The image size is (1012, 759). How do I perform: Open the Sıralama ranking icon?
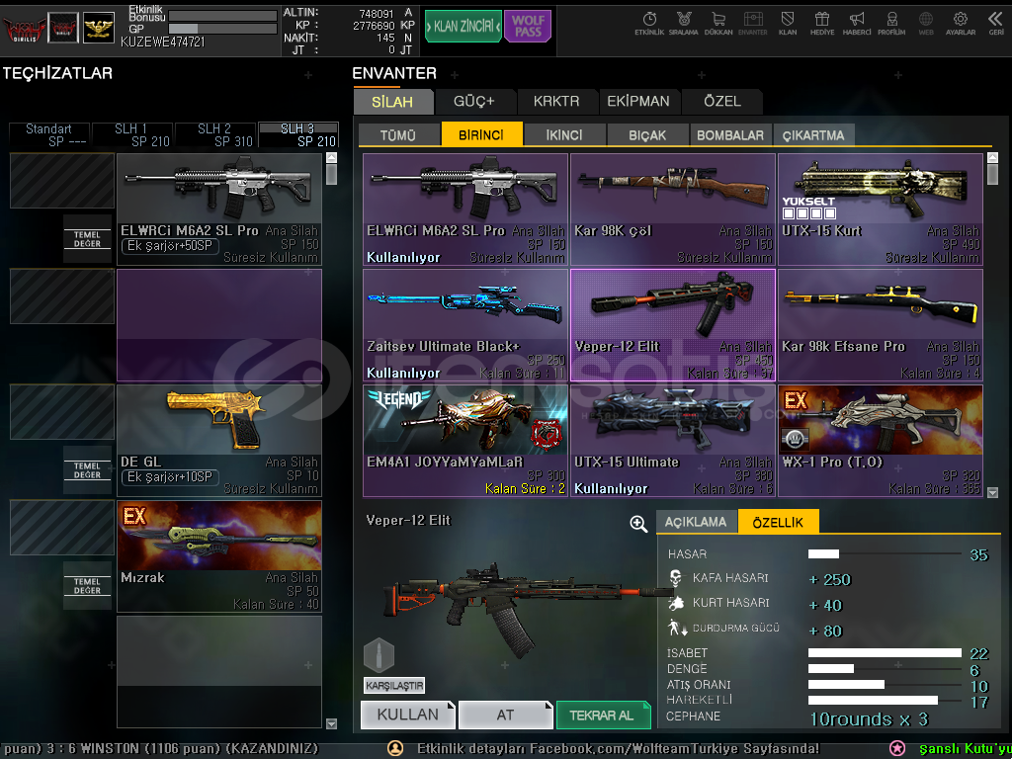point(684,24)
